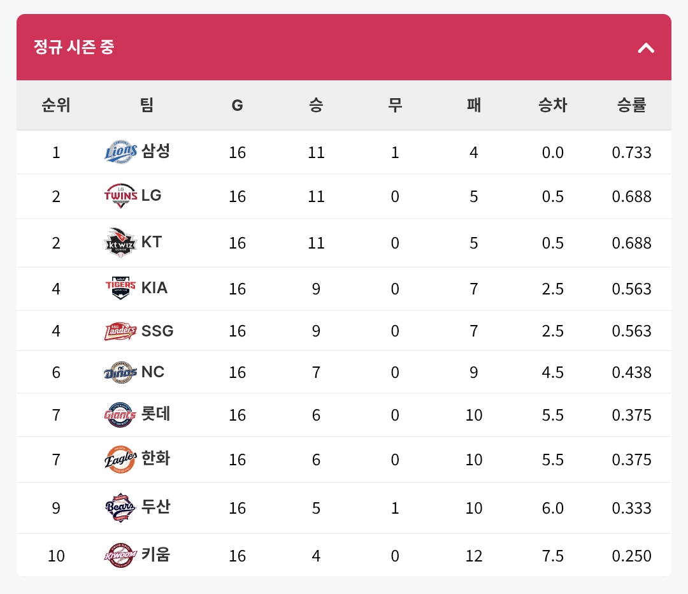Open the 키움 team name link

point(156,554)
